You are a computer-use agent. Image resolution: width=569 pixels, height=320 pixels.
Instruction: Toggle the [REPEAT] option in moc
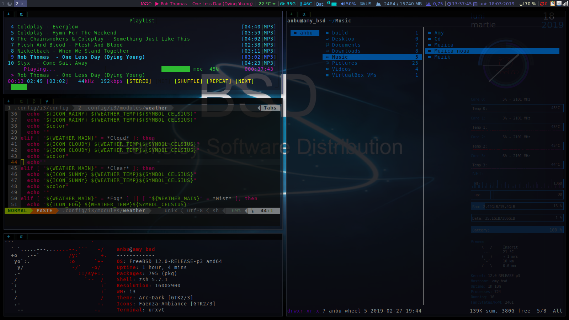[x=219, y=81]
